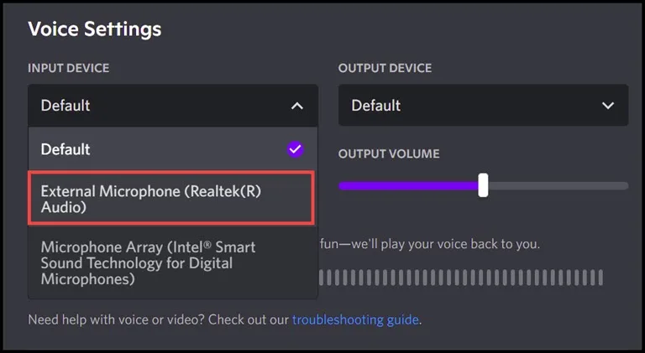Screen dimensions: 645x353
Task: Click the gray unfilled part of Output Volume track
Action: [558, 186]
